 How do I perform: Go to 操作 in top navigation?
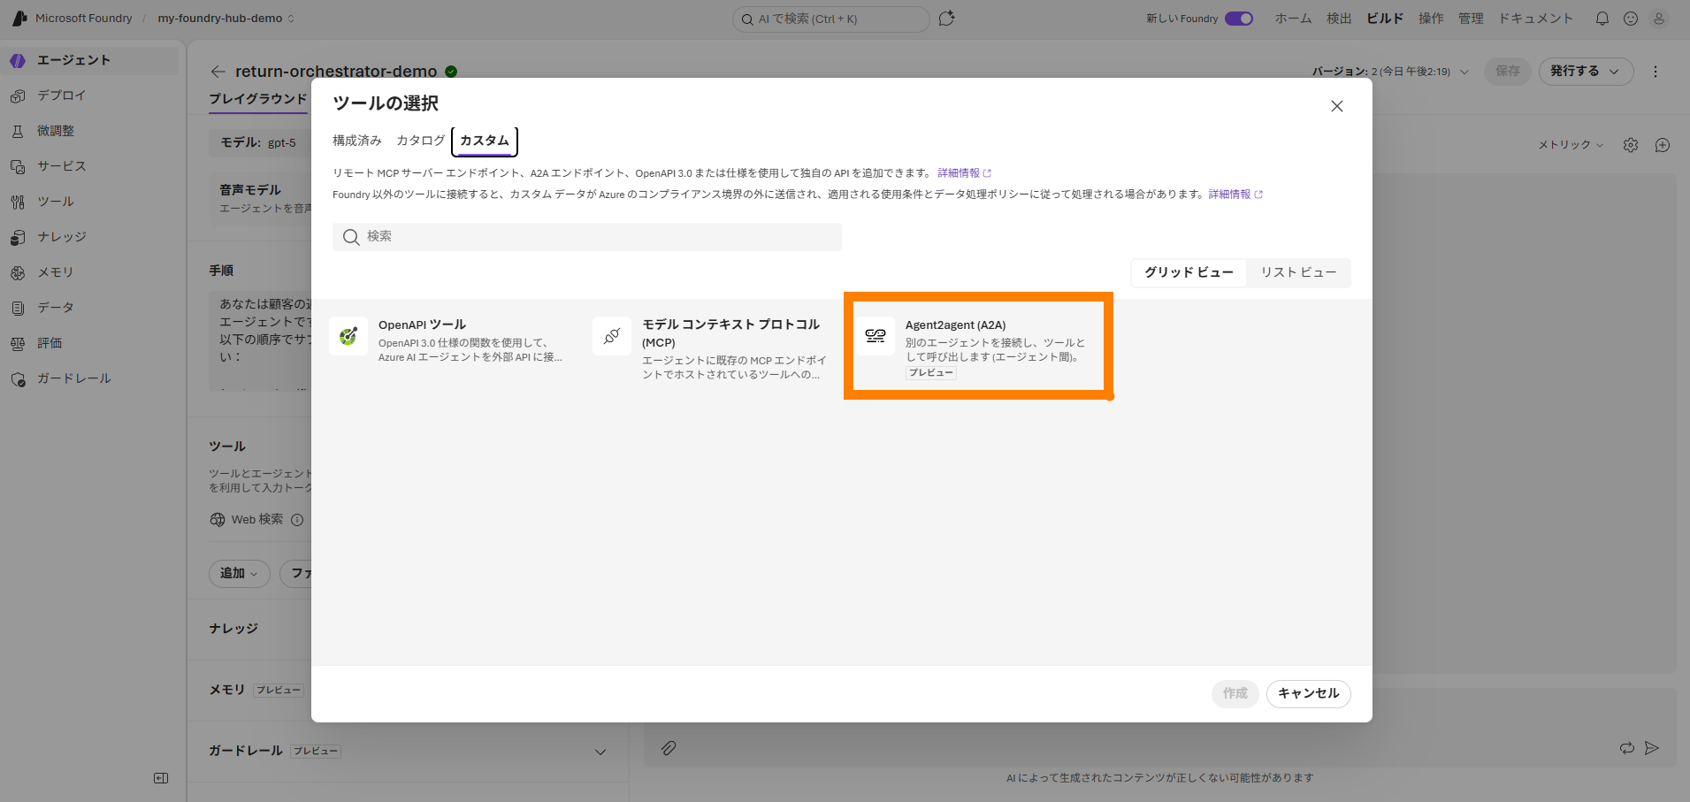pyautogui.click(x=1431, y=19)
